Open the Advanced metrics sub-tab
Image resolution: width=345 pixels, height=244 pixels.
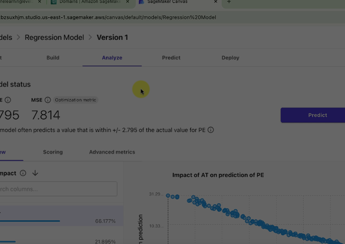click(112, 152)
